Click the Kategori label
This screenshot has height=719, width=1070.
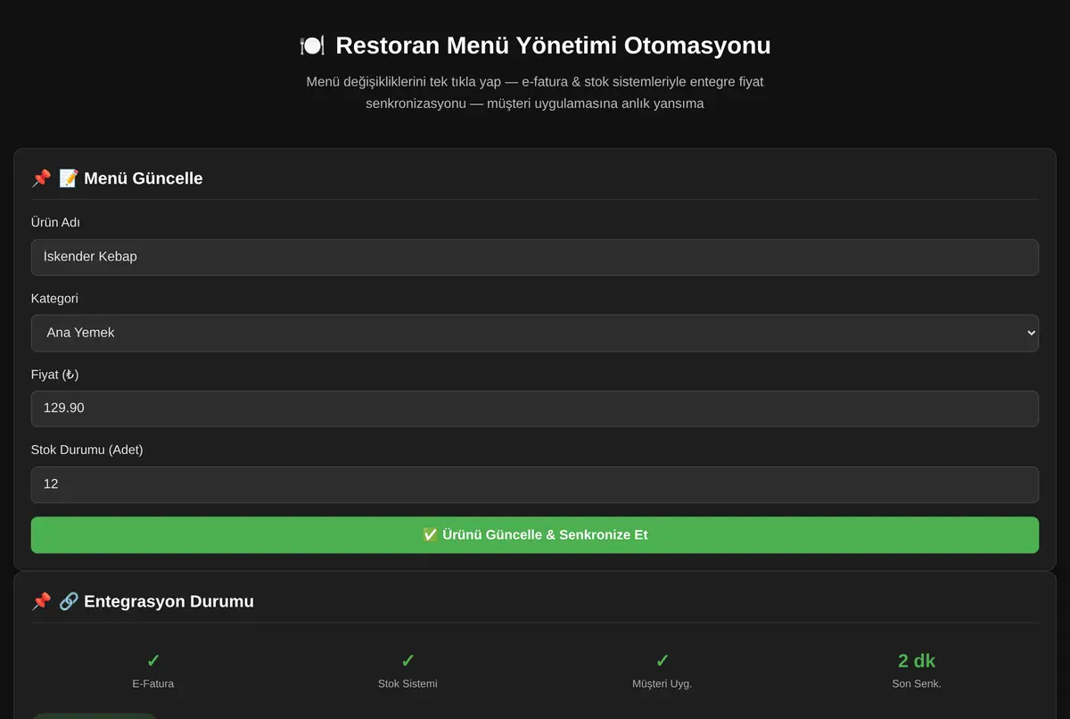coord(54,299)
